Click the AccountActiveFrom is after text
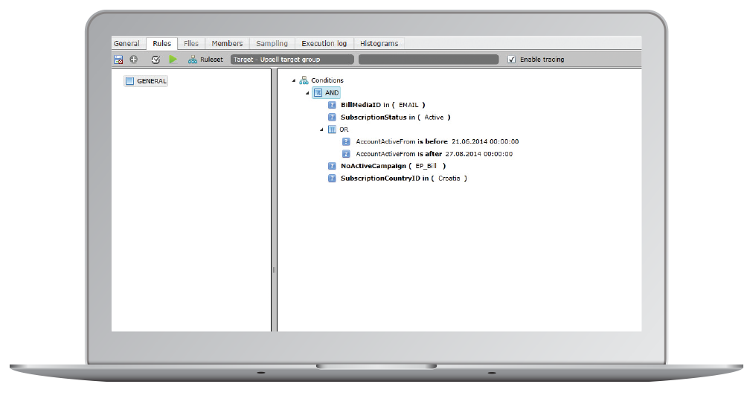 (x=399, y=154)
